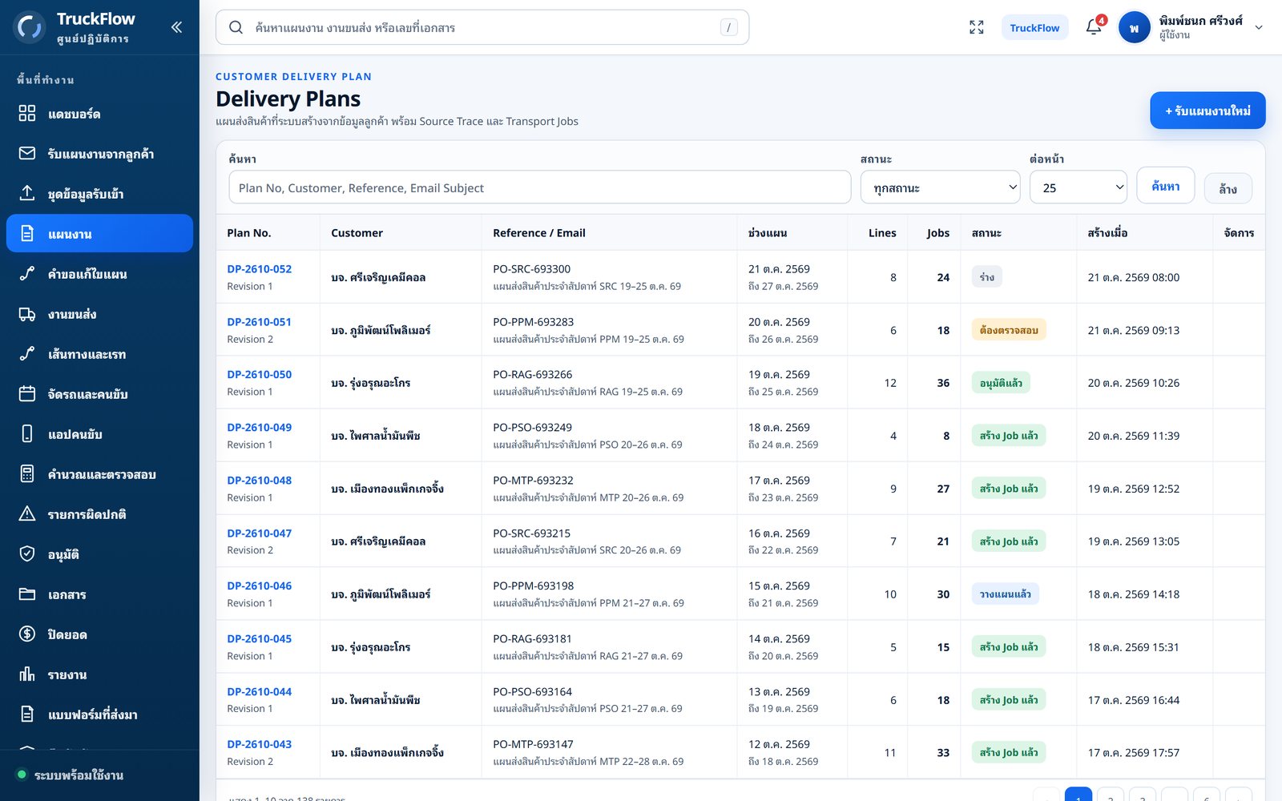
Task: Open the แดชบอร์ด dashboard icon
Action: (27, 113)
